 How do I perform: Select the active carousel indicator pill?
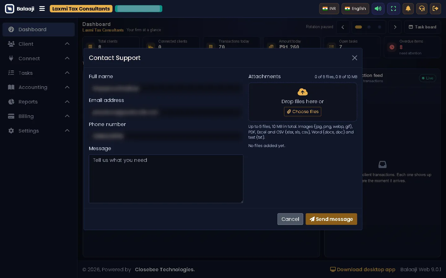(358, 27)
